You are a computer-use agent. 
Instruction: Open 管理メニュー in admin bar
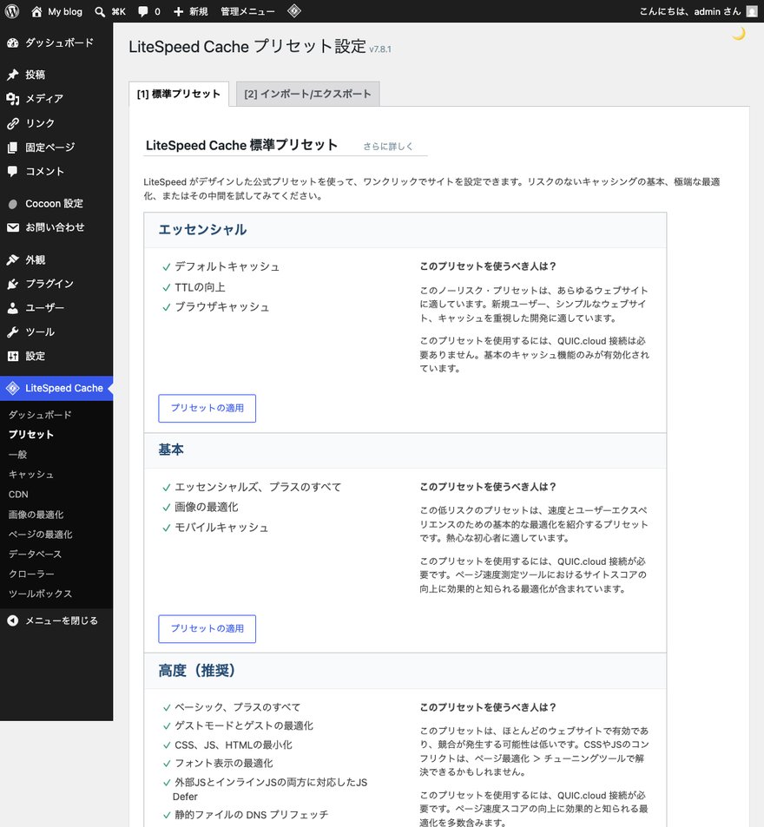click(247, 11)
